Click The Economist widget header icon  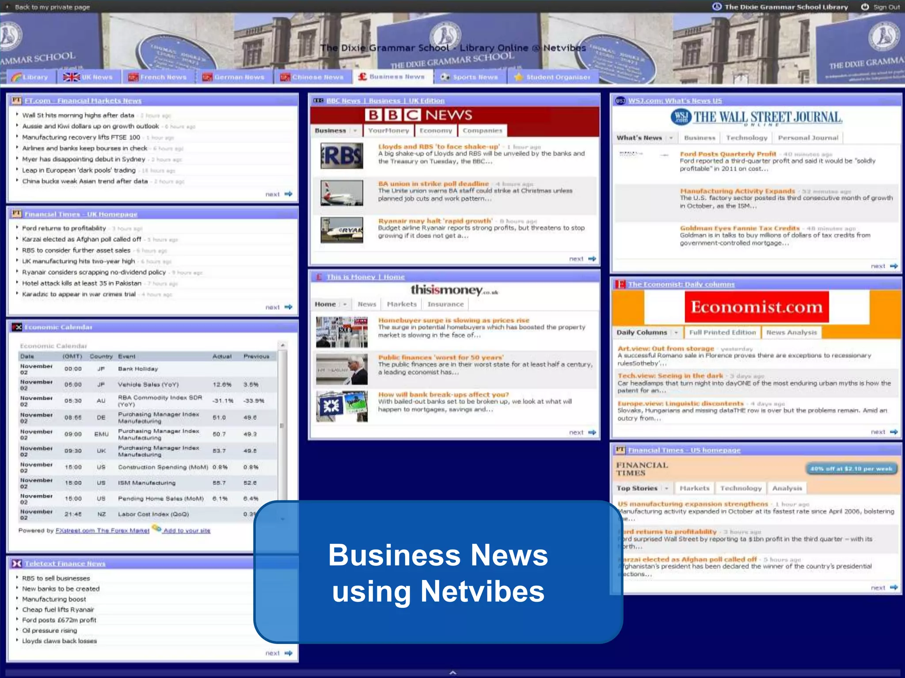click(620, 284)
